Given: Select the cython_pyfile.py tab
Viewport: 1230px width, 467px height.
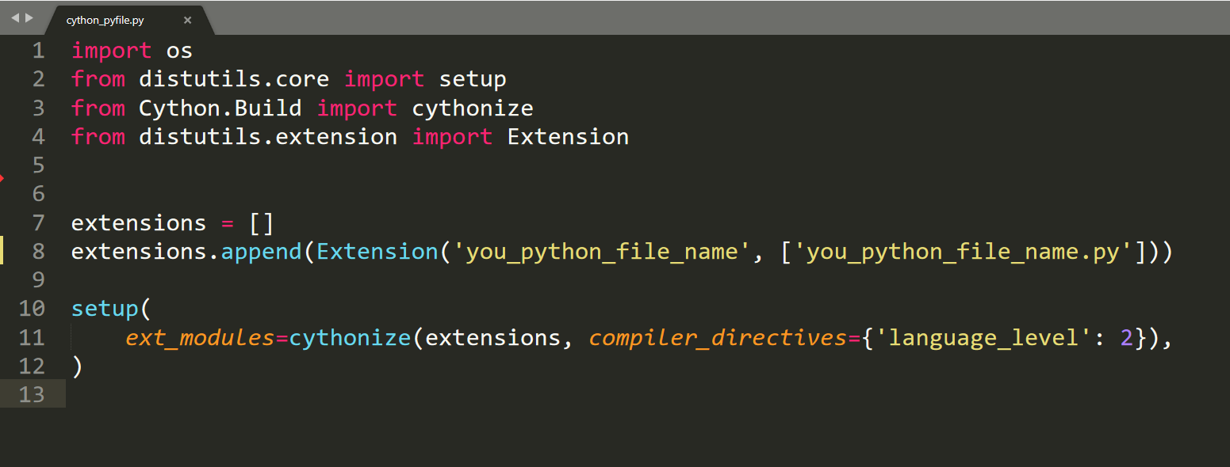Looking at the screenshot, I should click(105, 21).
